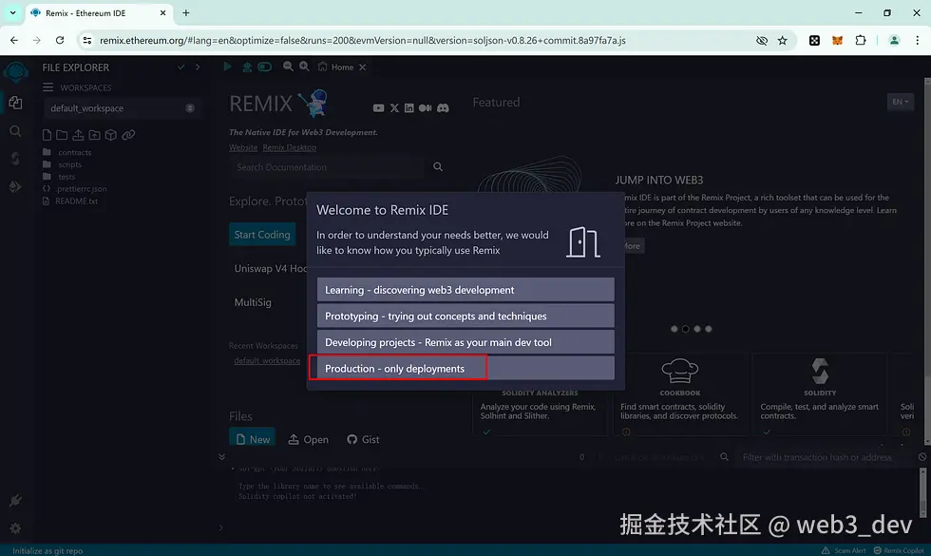Click Scam Alert in the status bar
The width and height of the screenshot is (931, 556).
coord(844,550)
